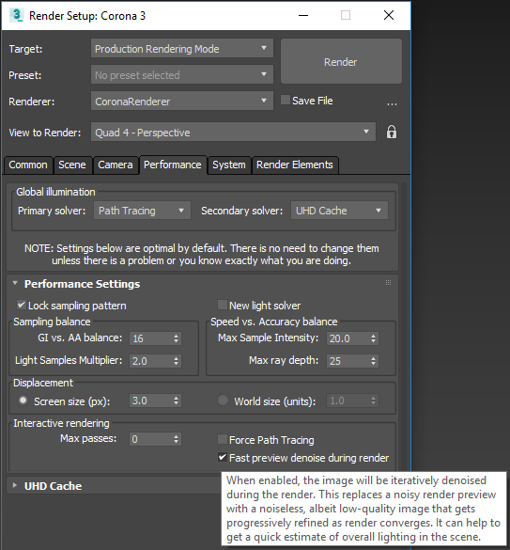
Task: Click the 3ds Max app icon in title bar
Action: (16, 15)
